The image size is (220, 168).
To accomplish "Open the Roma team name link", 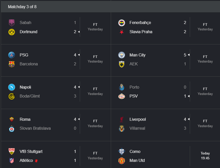I will coord(25,119).
